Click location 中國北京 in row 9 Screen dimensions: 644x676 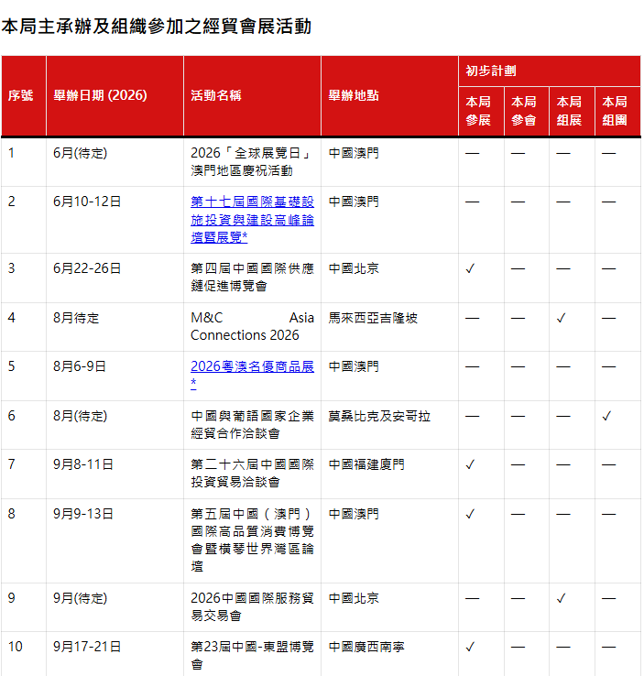pos(354,598)
